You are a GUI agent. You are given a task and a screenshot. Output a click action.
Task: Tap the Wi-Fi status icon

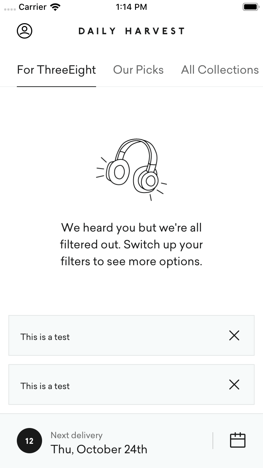[x=55, y=7]
